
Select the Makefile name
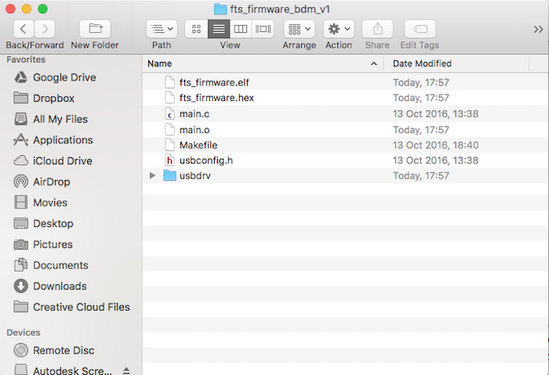click(198, 145)
